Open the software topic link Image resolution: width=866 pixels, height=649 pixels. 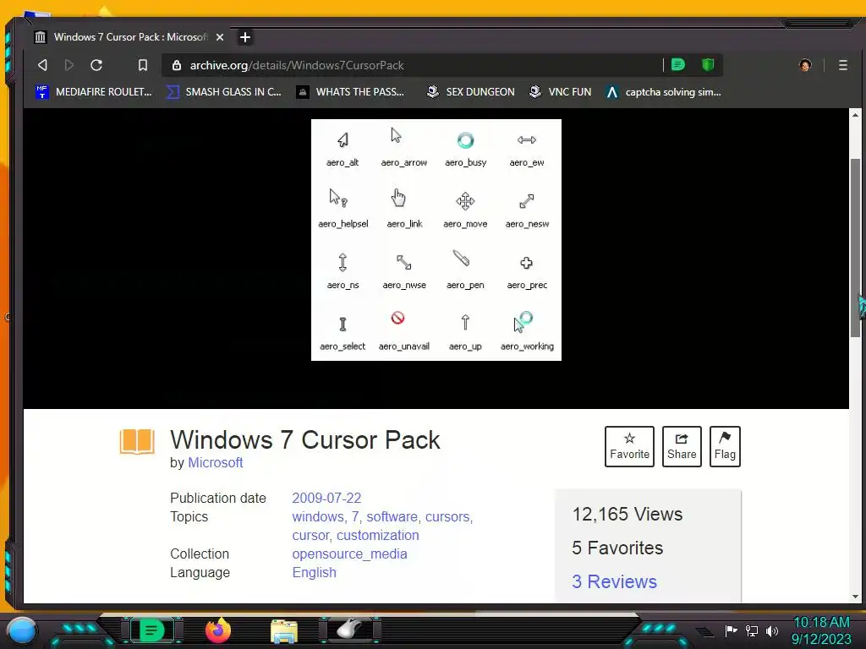pyautogui.click(x=392, y=516)
